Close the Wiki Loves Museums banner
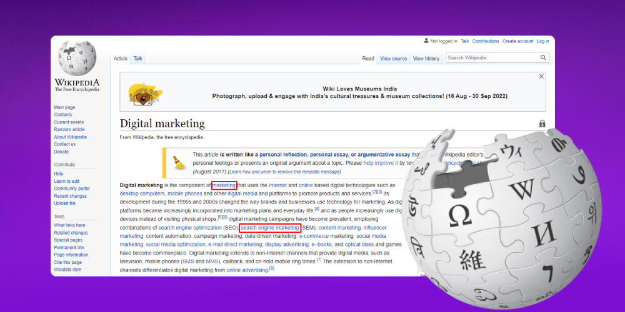 pos(541,76)
